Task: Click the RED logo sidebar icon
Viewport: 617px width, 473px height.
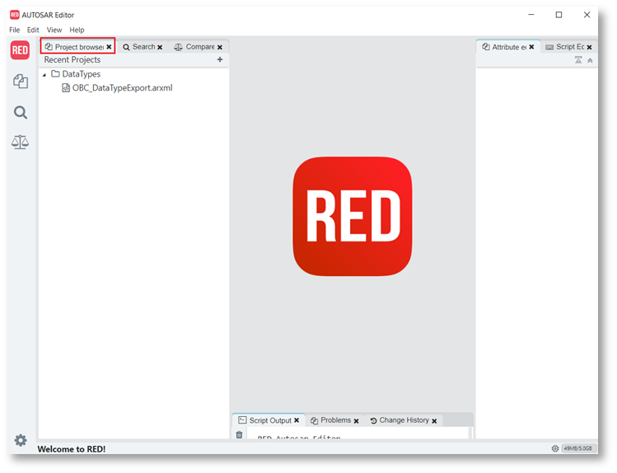Action: pyautogui.click(x=20, y=50)
